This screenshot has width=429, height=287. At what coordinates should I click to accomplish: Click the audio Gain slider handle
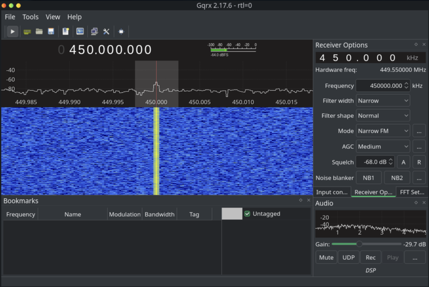coord(359,244)
